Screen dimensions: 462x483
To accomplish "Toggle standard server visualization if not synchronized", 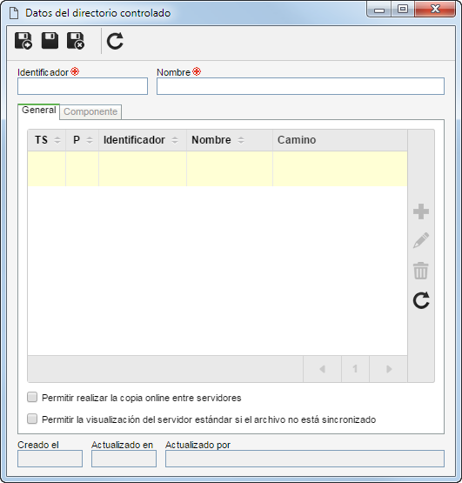I will pyautogui.click(x=32, y=419).
